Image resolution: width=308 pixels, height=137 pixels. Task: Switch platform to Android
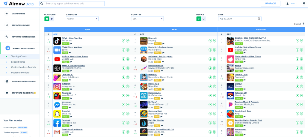52,19
